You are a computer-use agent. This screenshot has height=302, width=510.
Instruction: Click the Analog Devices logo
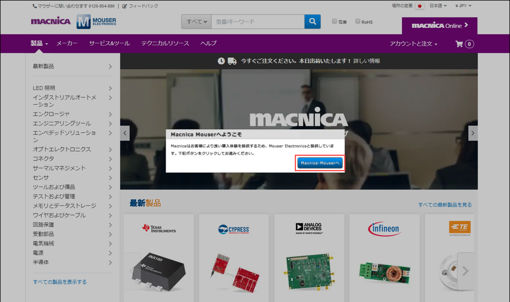[309, 228]
